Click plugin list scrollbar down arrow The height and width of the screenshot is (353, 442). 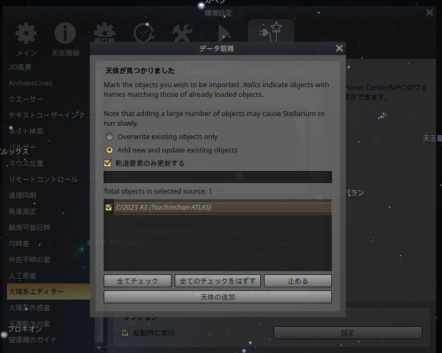(99, 348)
